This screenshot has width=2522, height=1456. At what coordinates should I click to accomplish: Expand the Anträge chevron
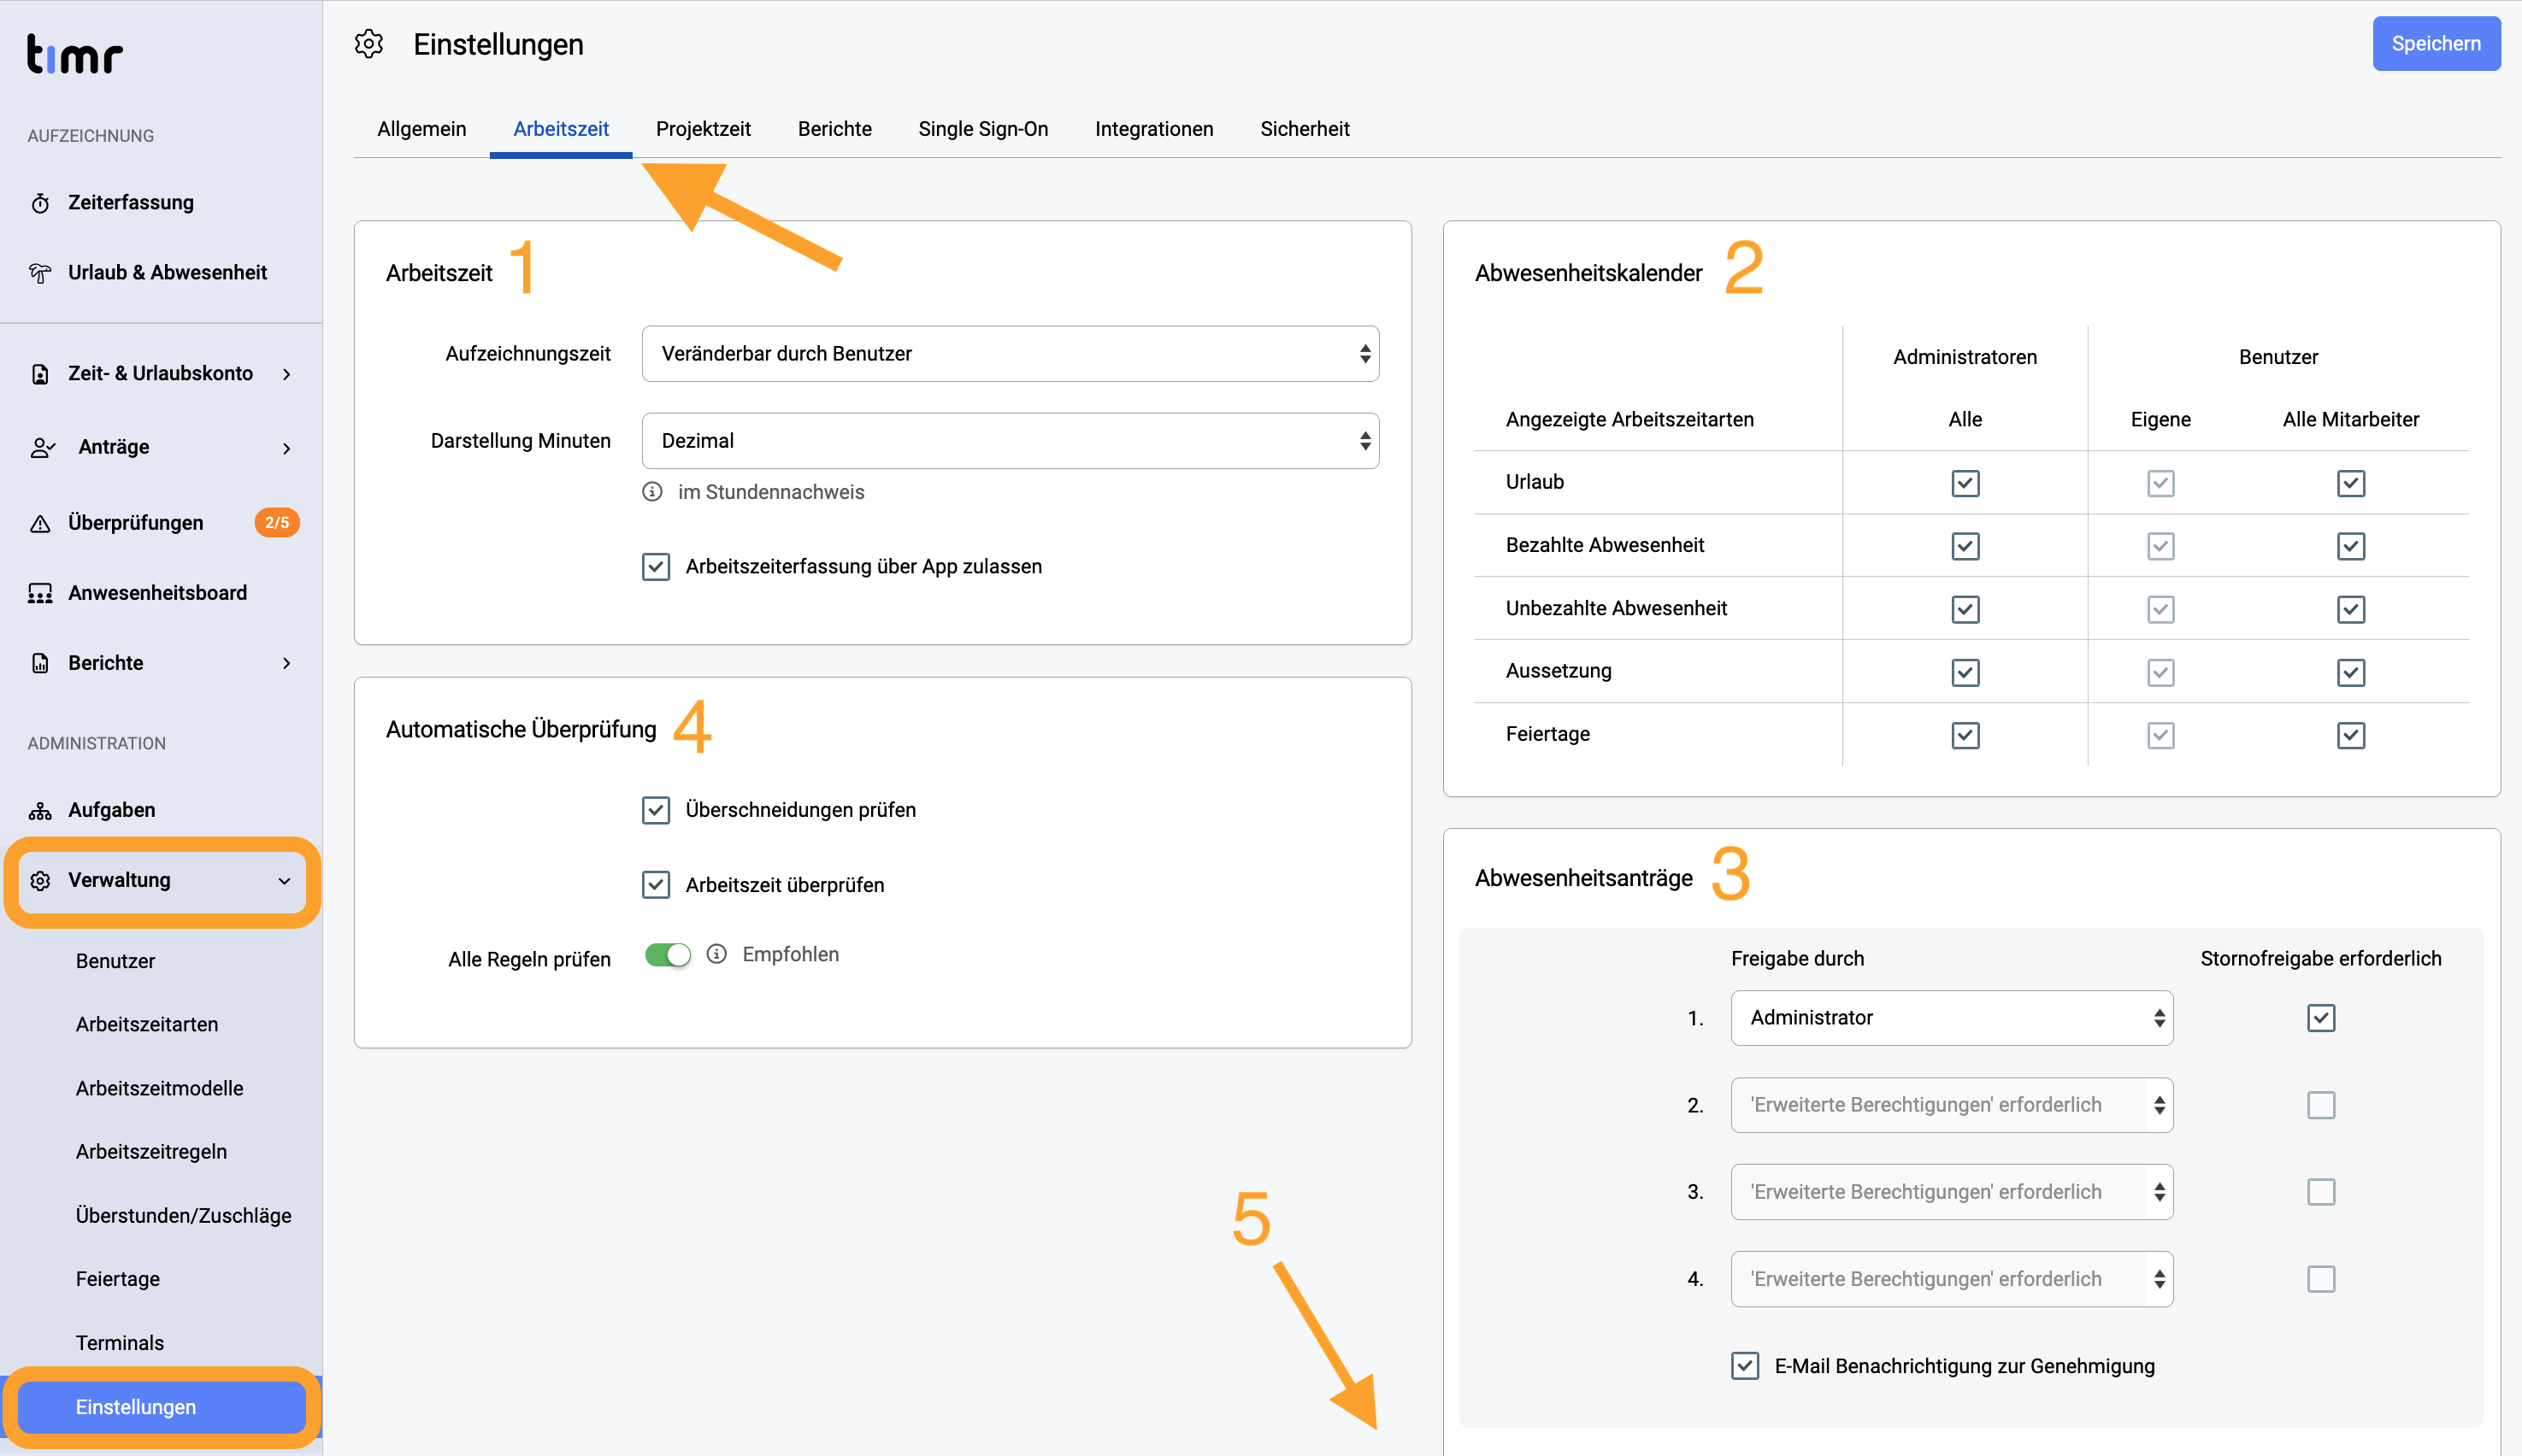[x=287, y=448]
